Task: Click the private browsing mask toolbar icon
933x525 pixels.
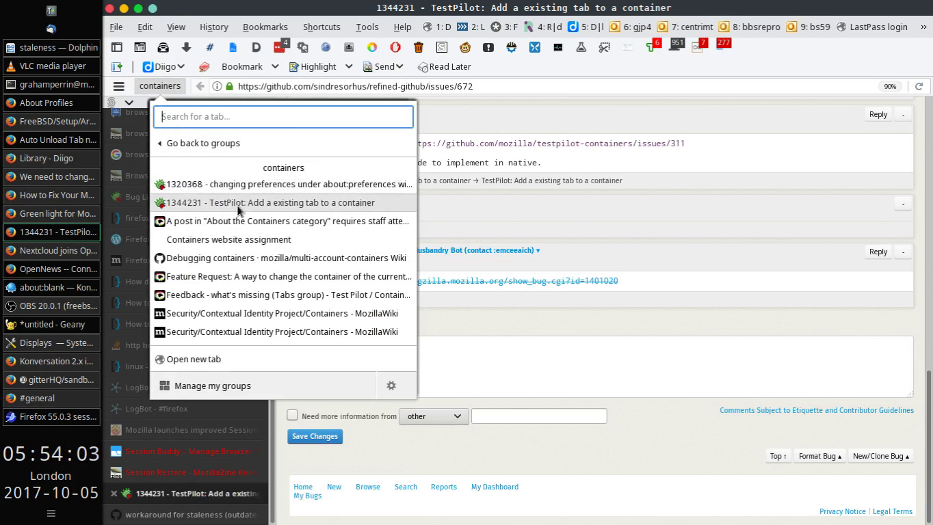Action: (x=163, y=47)
